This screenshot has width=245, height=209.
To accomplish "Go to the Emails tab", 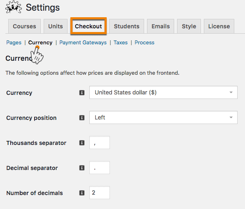I will click(x=161, y=26).
